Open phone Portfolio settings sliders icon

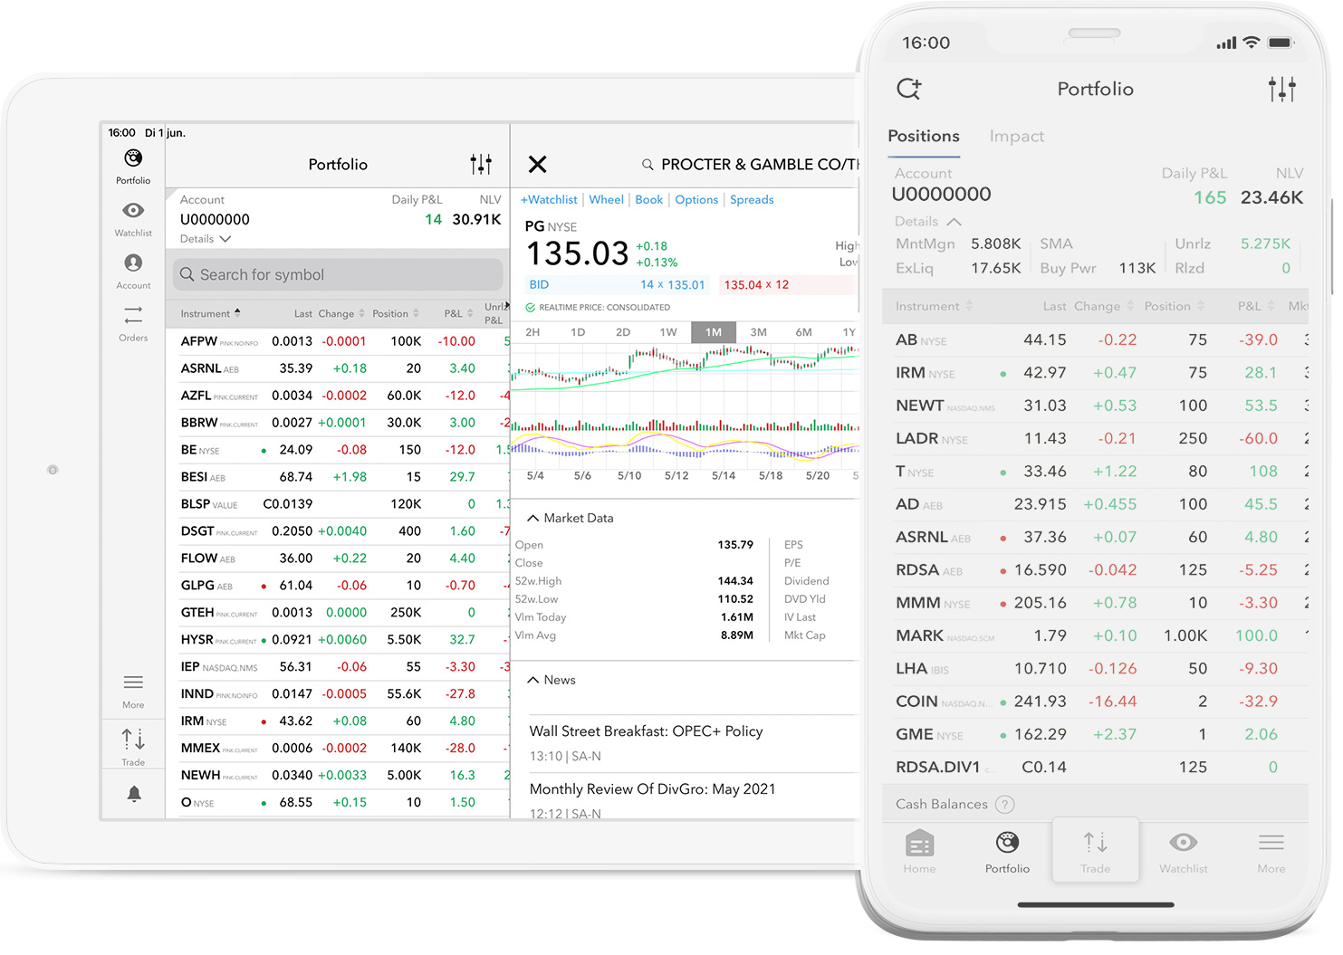[x=1282, y=89]
